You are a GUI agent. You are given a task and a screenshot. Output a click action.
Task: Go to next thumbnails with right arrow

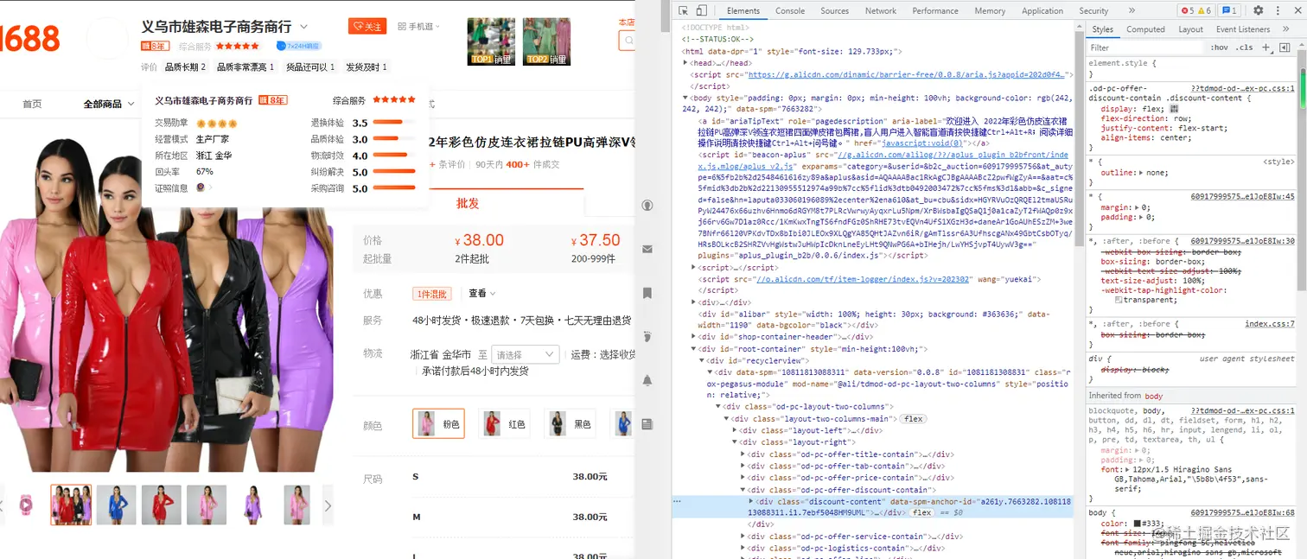[328, 505]
